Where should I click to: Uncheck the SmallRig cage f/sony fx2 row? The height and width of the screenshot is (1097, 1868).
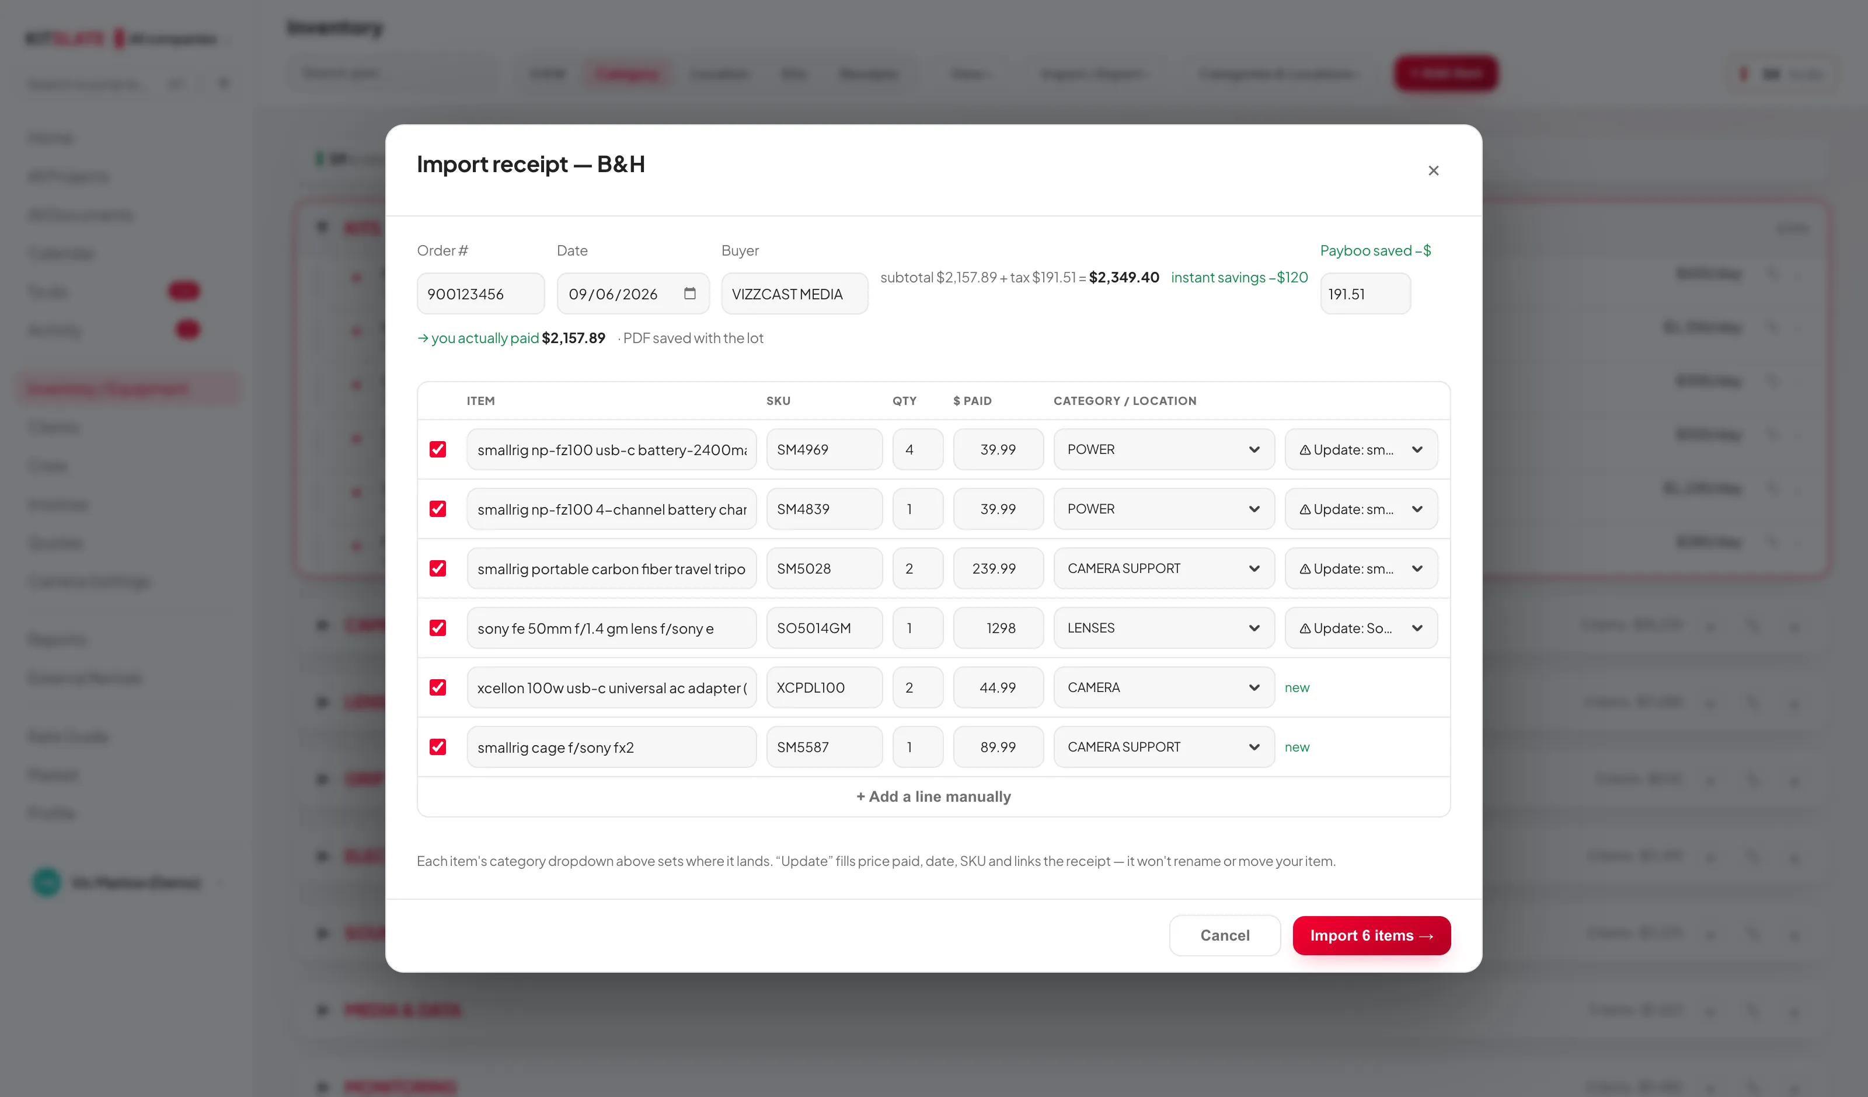(437, 746)
